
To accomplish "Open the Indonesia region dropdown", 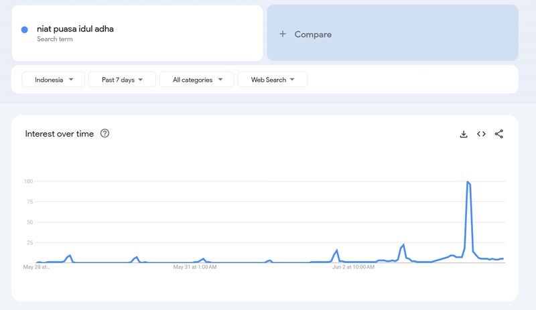I will pyautogui.click(x=54, y=80).
